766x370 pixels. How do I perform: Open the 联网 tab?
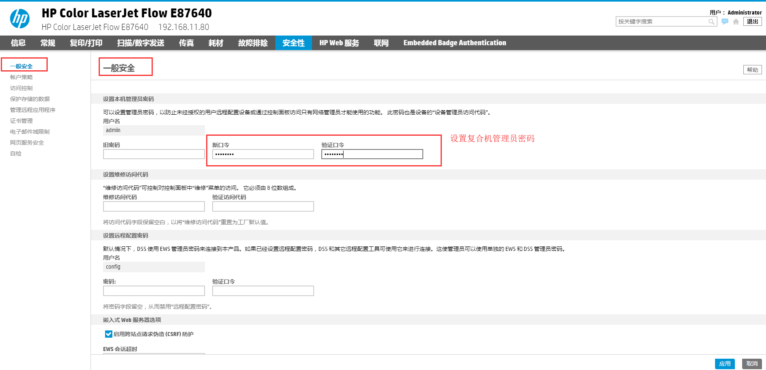pyautogui.click(x=381, y=43)
